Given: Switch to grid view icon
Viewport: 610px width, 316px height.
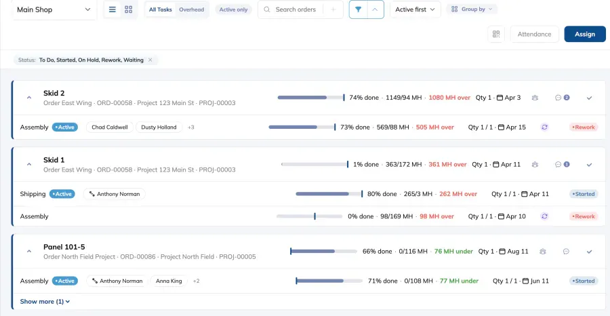Looking at the screenshot, I should coord(128,9).
